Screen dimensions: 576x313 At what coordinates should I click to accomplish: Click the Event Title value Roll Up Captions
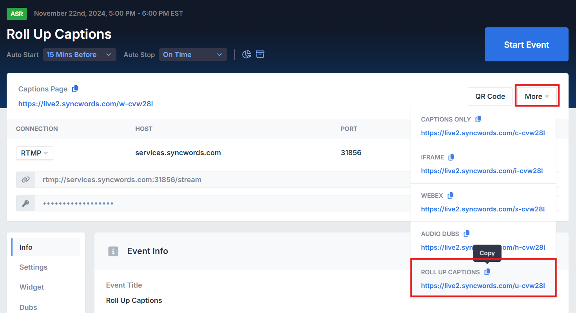click(x=134, y=300)
